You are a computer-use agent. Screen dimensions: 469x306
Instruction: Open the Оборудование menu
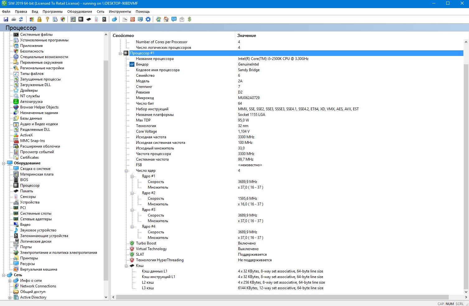[x=80, y=11]
